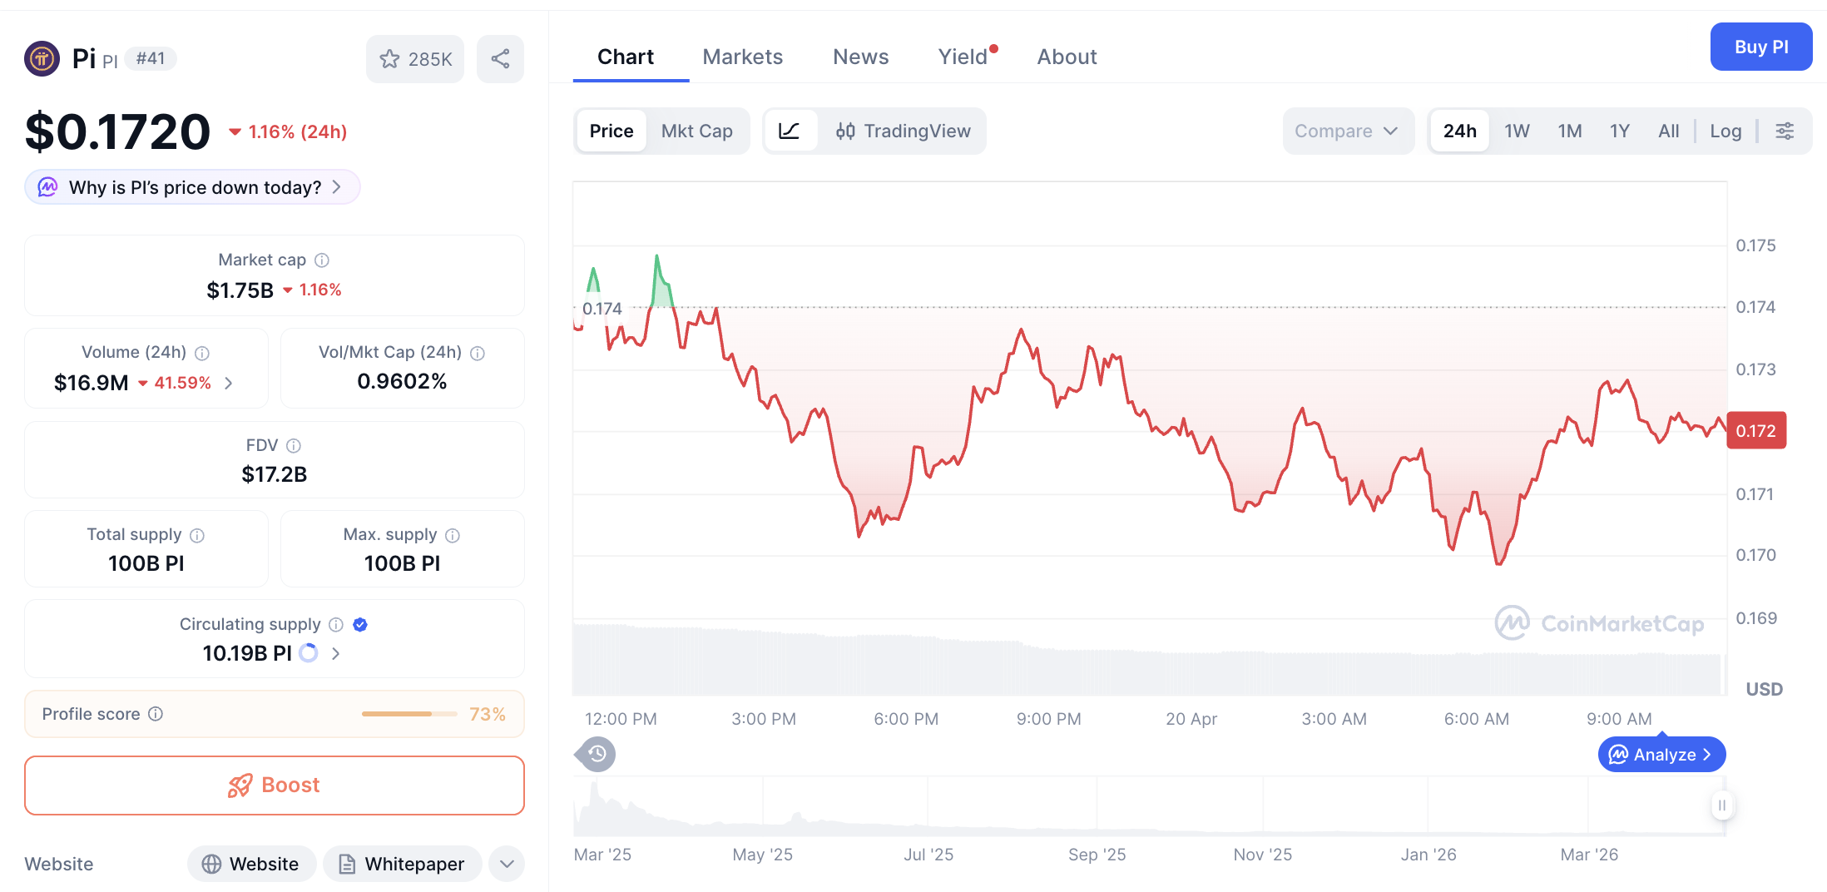This screenshot has width=1827, height=892.
Task: Open the News tab
Action: click(860, 57)
